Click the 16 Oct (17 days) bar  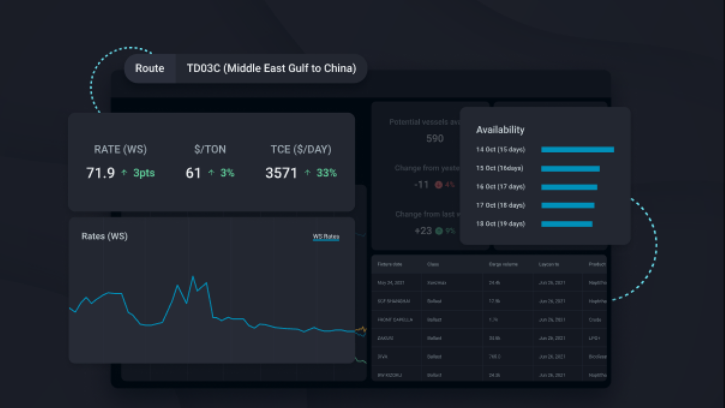(x=569, y=187)
